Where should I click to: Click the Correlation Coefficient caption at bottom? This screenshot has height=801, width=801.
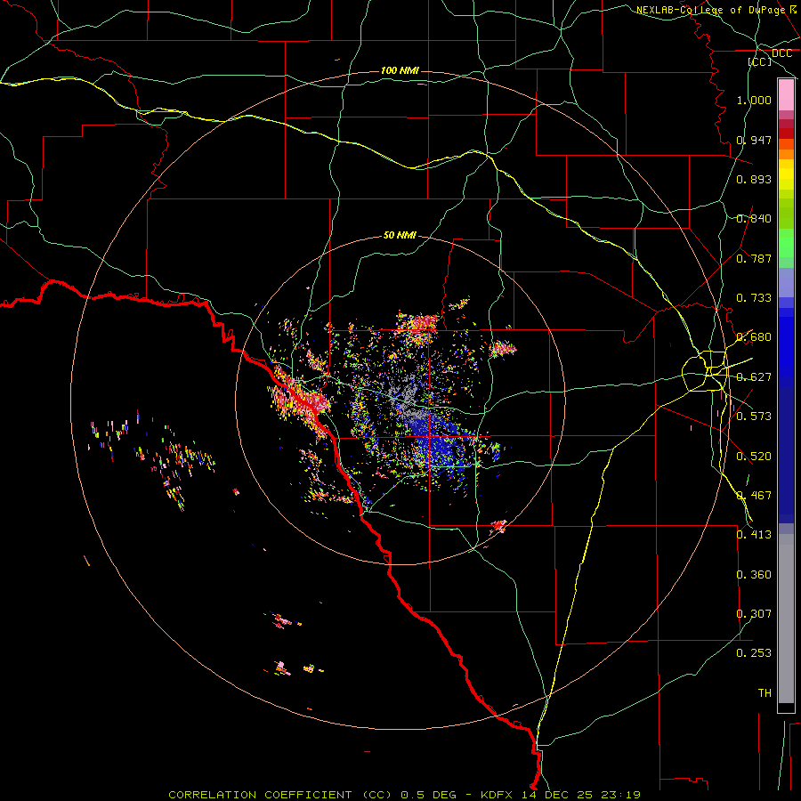coord(404,795)
